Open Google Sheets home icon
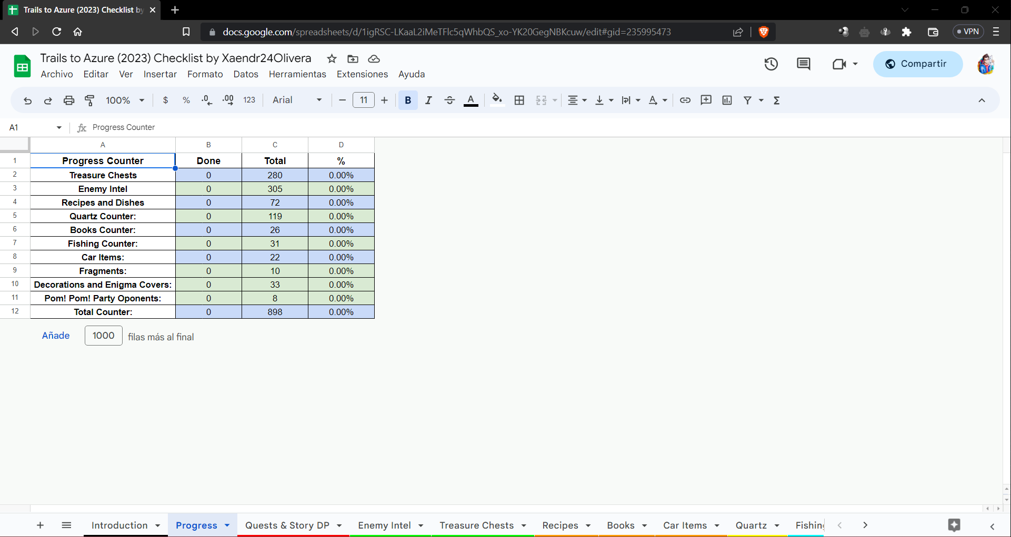 pos(22,66)
